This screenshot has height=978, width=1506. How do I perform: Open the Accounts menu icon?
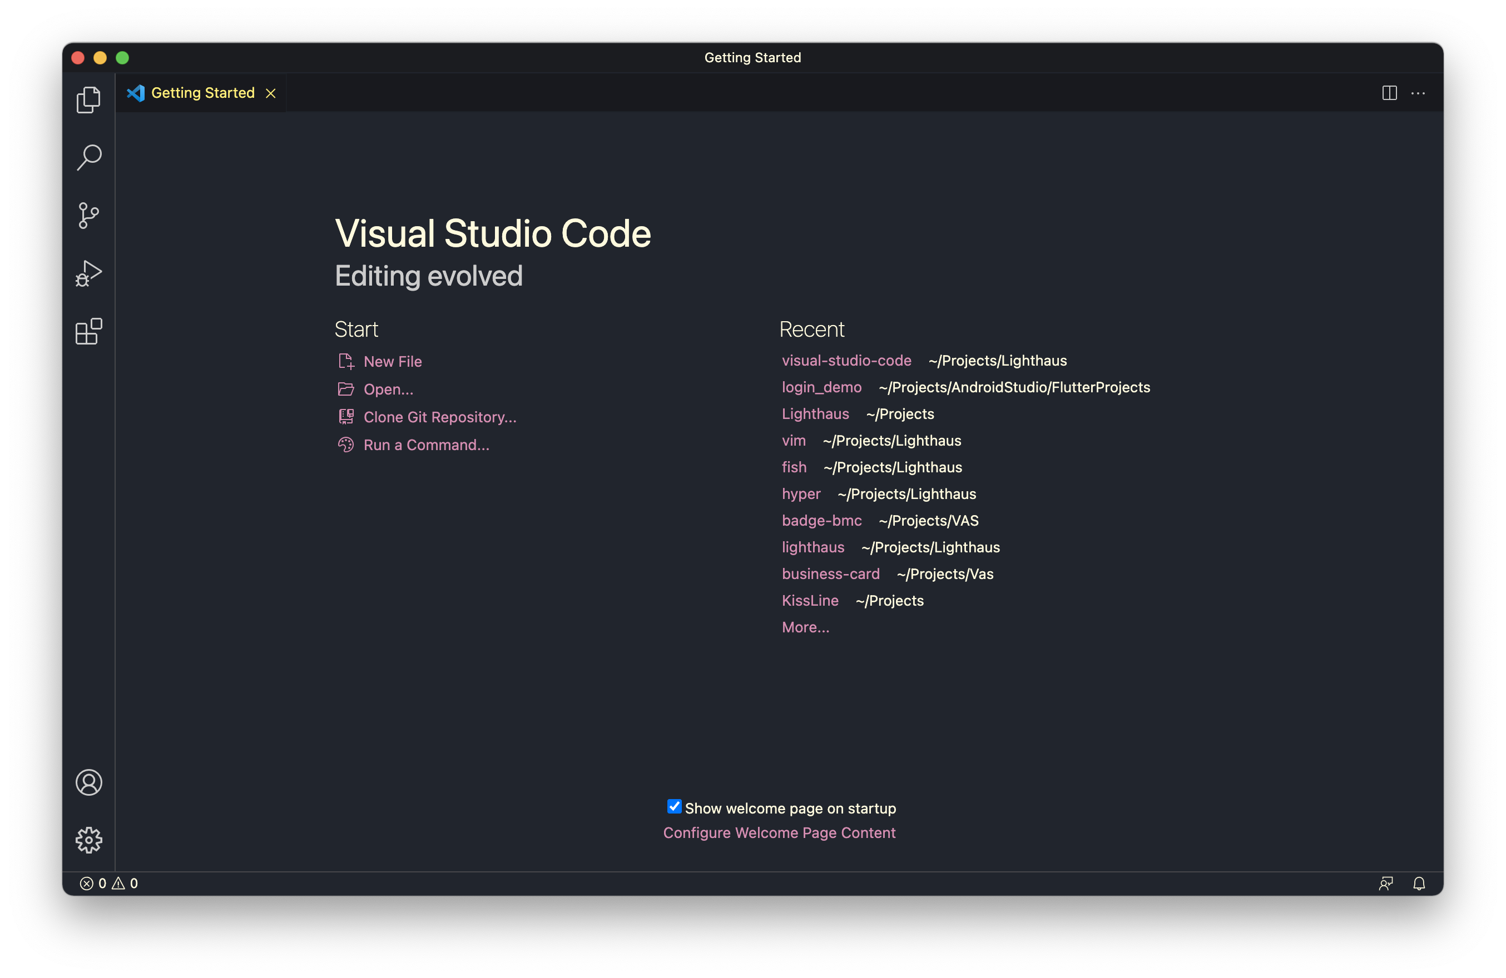(88, 782)
